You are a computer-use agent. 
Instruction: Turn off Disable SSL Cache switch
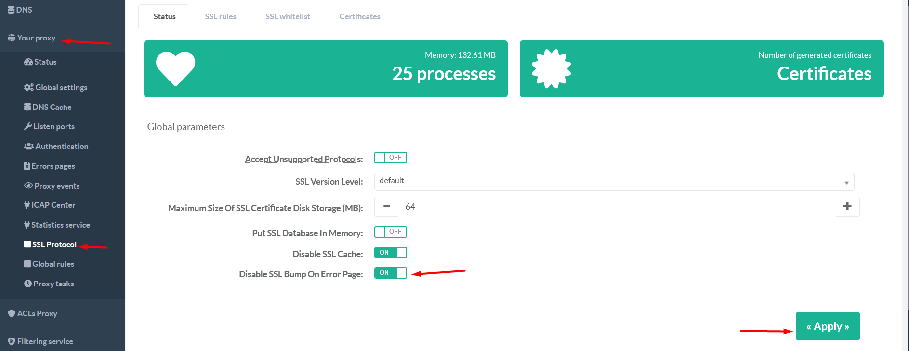click(390, 253)
